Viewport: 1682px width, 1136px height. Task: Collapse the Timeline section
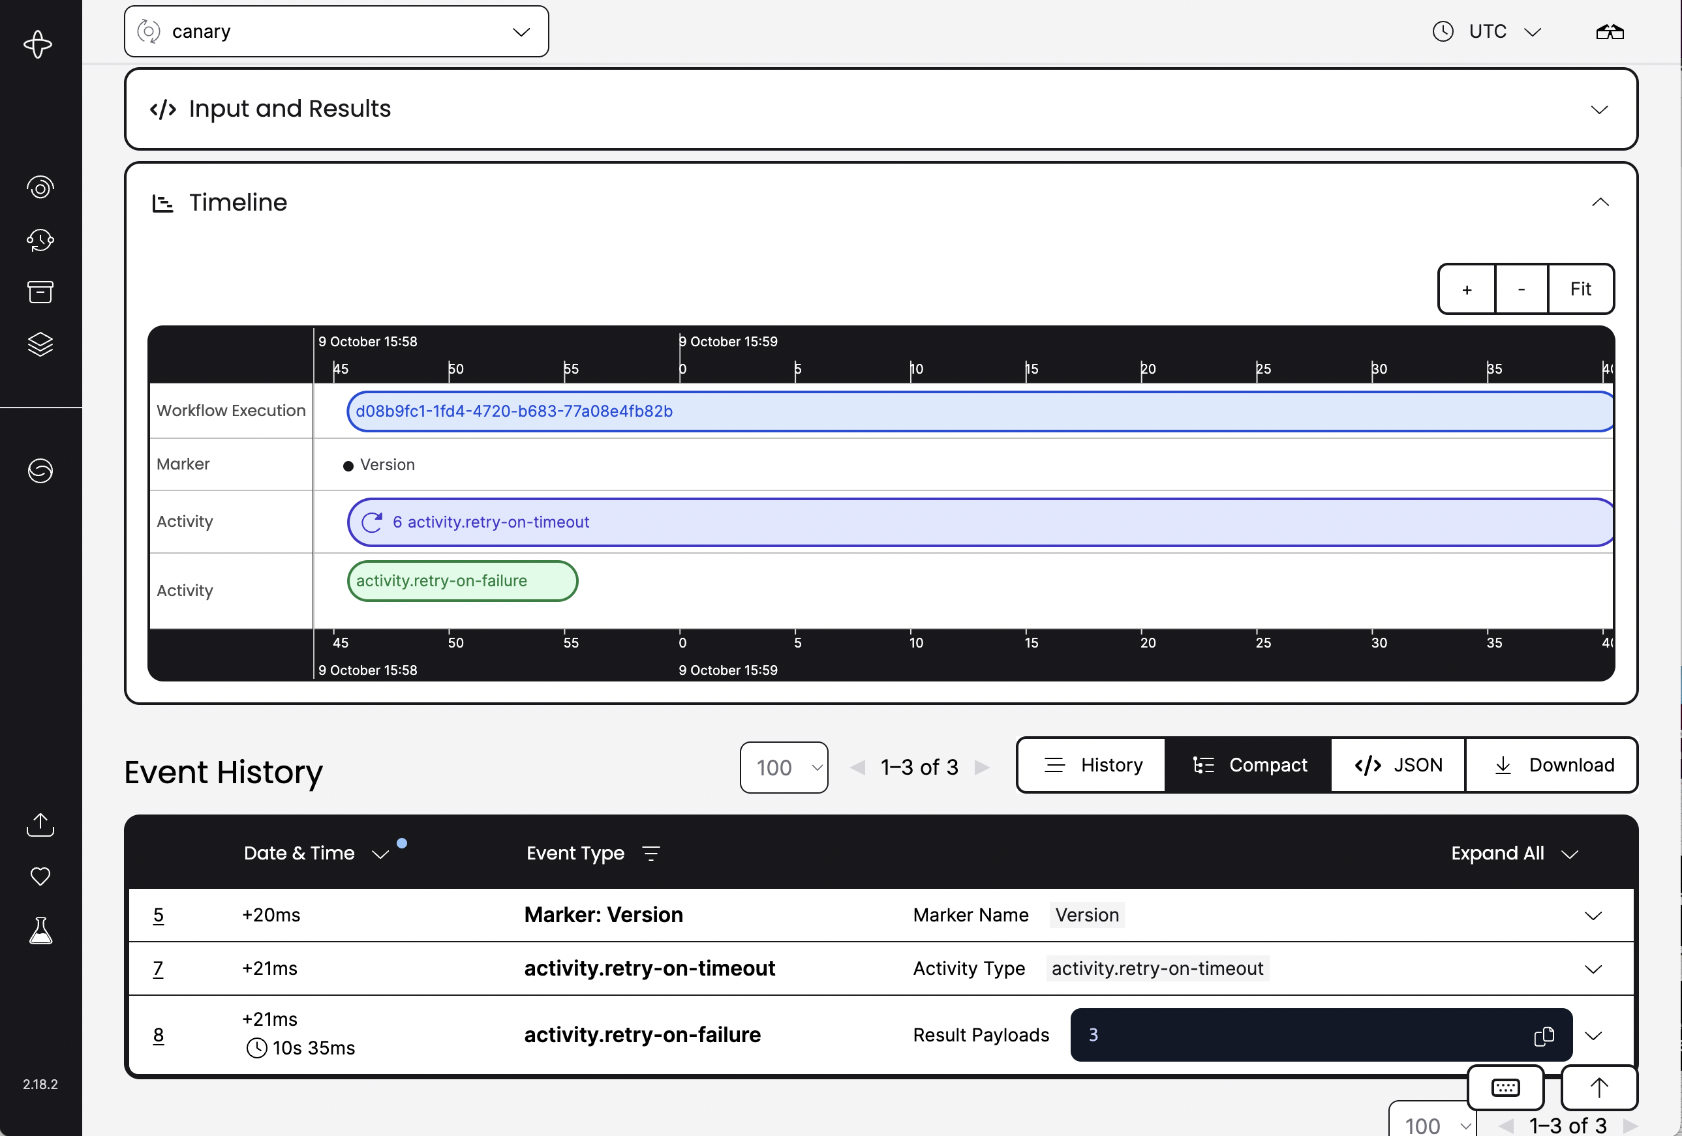(x=1600, y=203)
